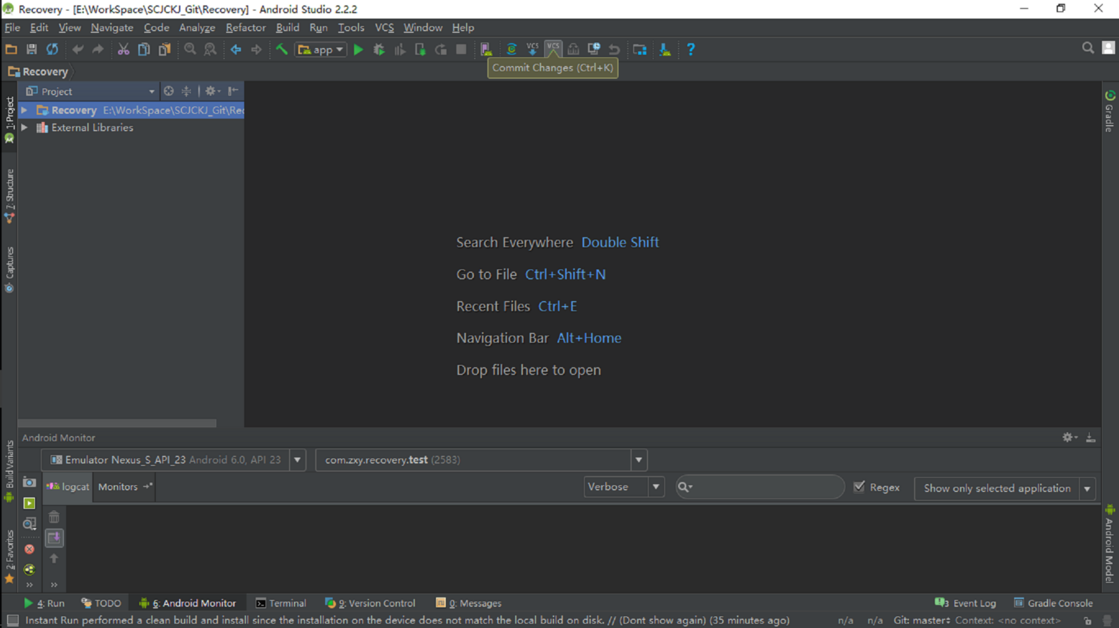Screen dimensions: 1119x628
Task: Open the Project panel gear options dropdown
Action: tap(212, 91)
